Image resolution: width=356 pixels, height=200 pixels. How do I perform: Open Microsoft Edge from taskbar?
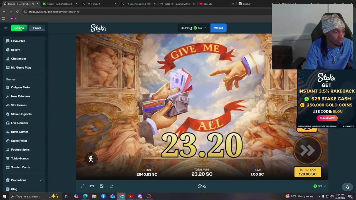point(85,196)
